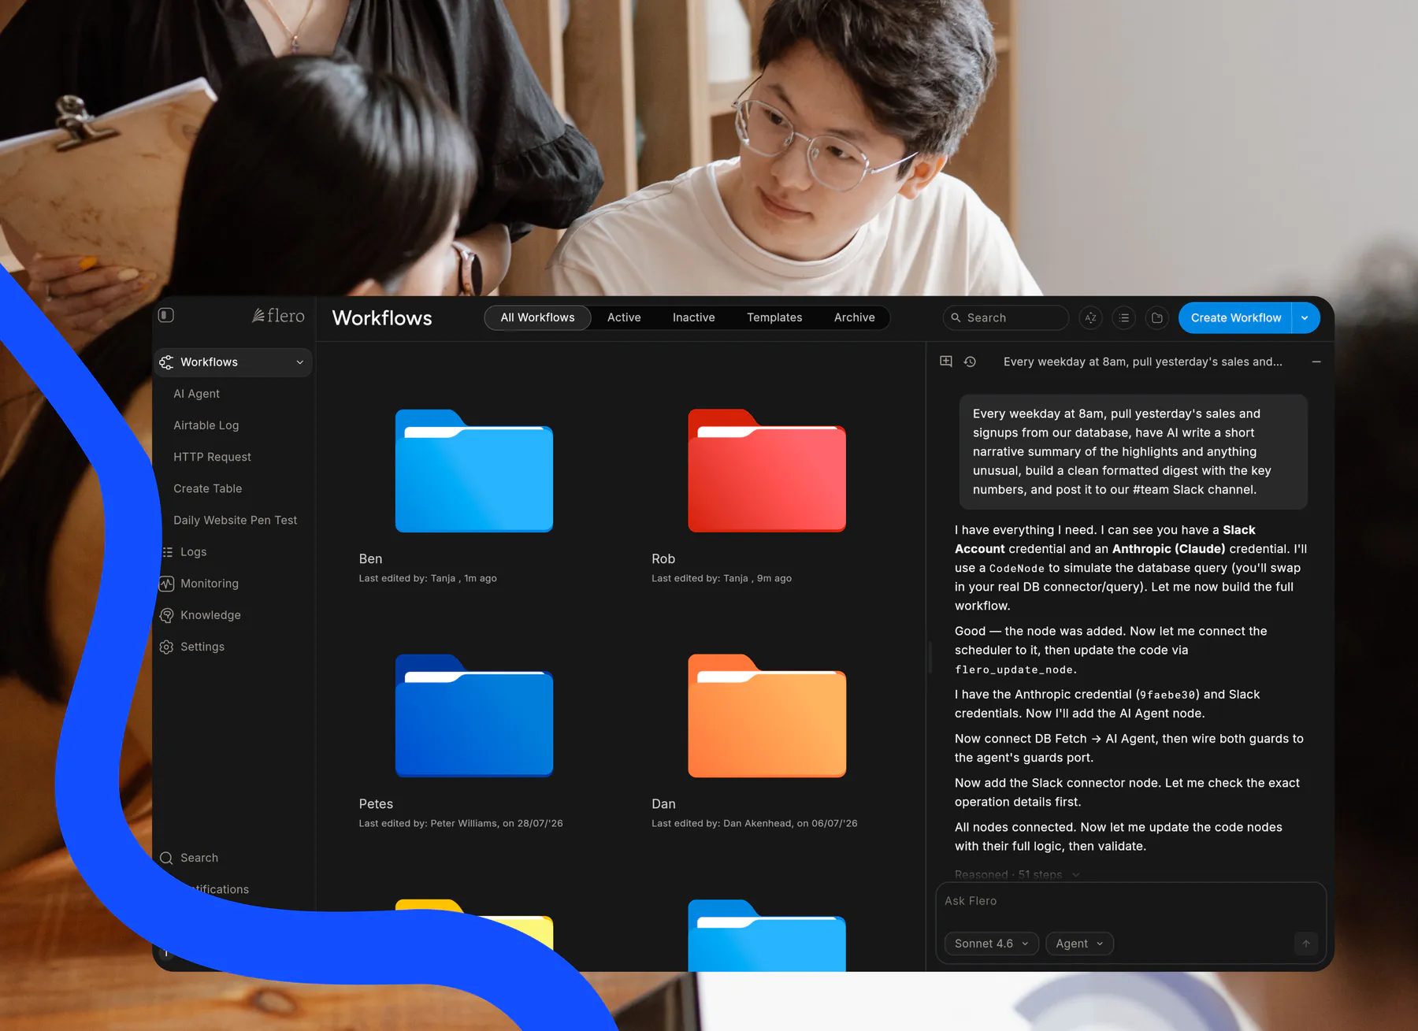Open the Logs section icon
Screen dimensions: 1418x1031
(167, 552)
